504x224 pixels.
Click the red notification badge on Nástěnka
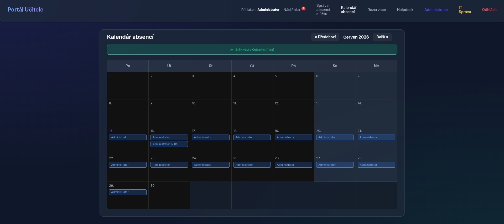coord(303,8)
